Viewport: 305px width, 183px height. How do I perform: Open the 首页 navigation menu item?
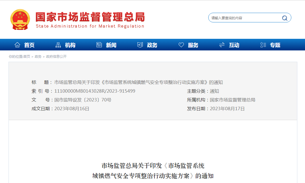click(x=29, y=45)
